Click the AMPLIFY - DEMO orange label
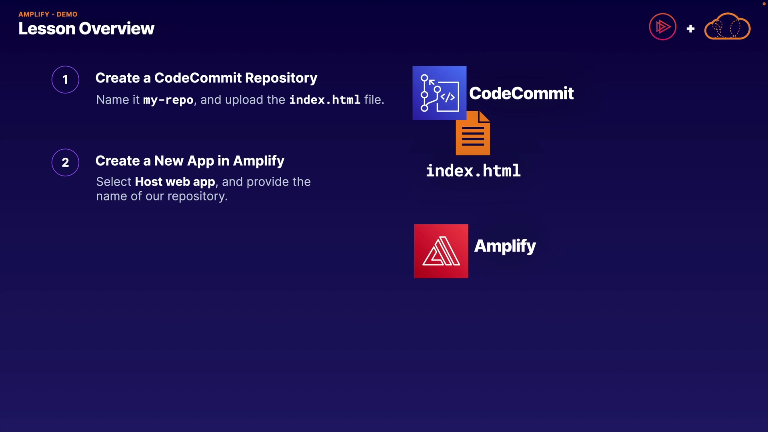Viewport: 768px width, 432px height. click(48, 14)
